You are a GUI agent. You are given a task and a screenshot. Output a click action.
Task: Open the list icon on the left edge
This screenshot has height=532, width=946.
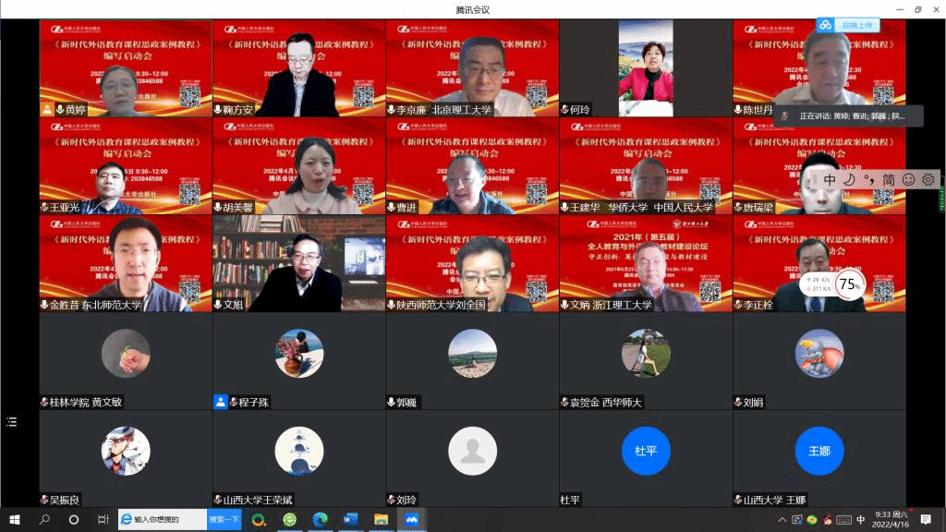coord(11,421)
